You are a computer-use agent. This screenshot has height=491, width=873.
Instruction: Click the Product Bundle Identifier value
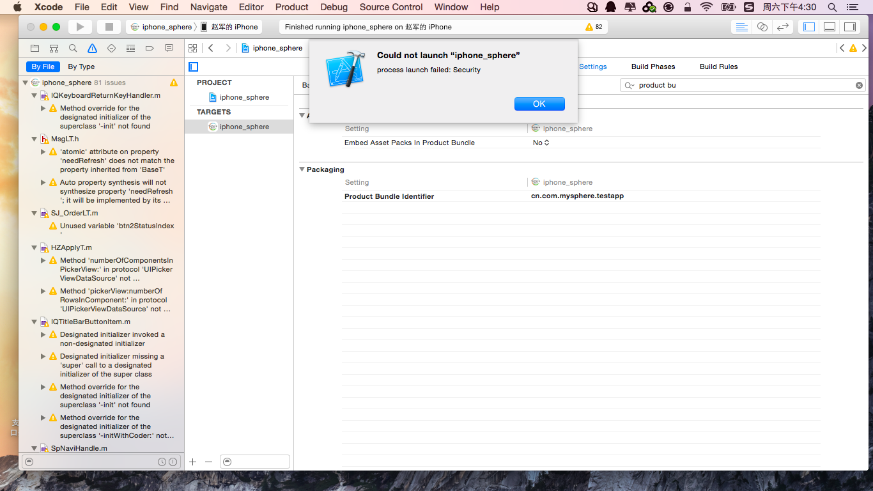pyautogui.click(x=577, y=196)
